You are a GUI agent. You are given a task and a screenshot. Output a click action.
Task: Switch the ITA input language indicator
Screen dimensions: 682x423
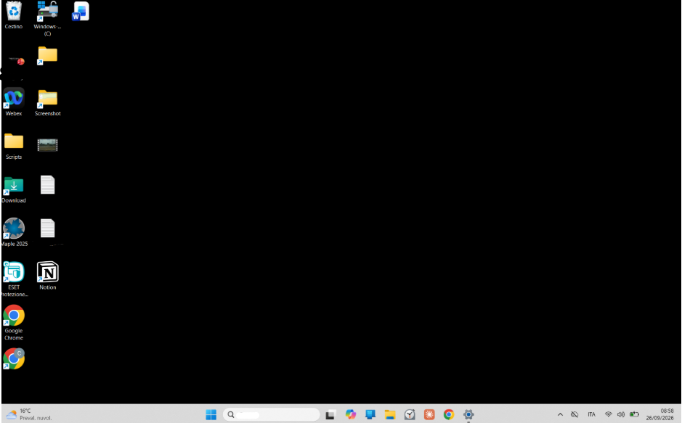coord(591,415)
